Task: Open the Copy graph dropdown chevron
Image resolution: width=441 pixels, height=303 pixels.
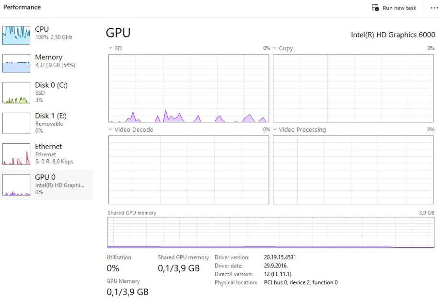Action: [275, 48]
